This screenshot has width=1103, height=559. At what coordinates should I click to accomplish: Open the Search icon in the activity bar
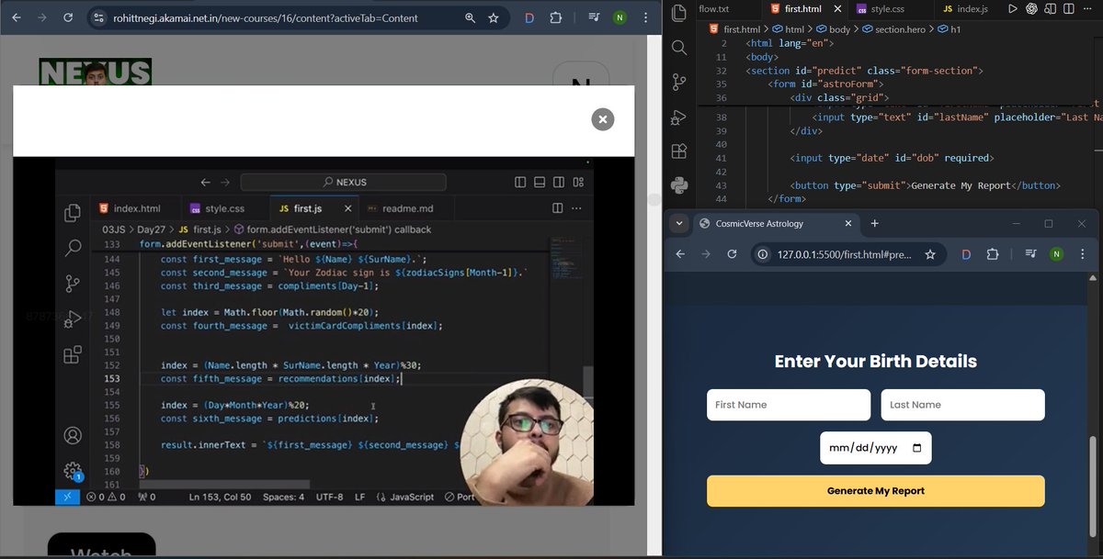point(678,48)
